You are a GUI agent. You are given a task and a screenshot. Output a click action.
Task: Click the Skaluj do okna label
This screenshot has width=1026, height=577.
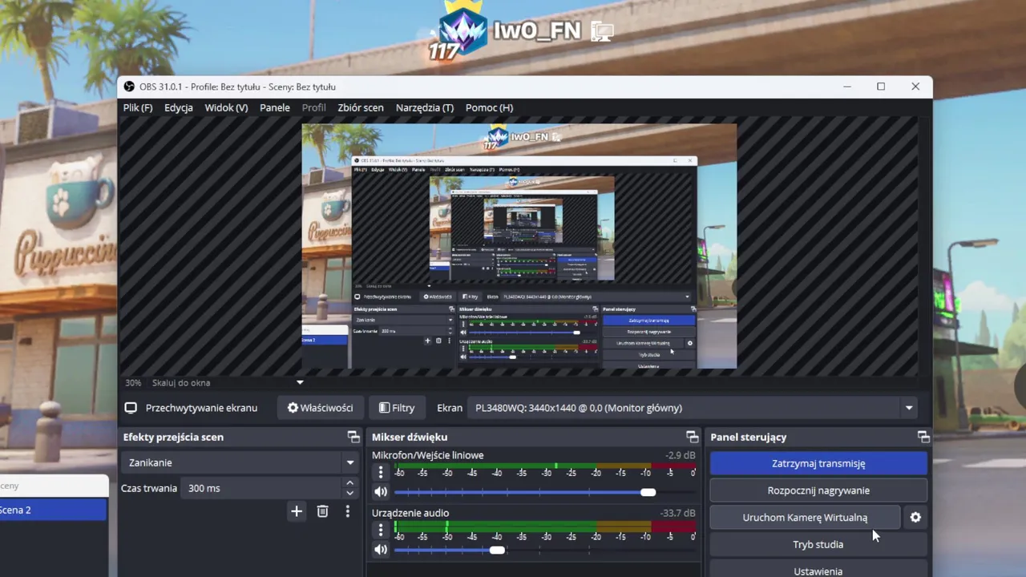(181, 383)
